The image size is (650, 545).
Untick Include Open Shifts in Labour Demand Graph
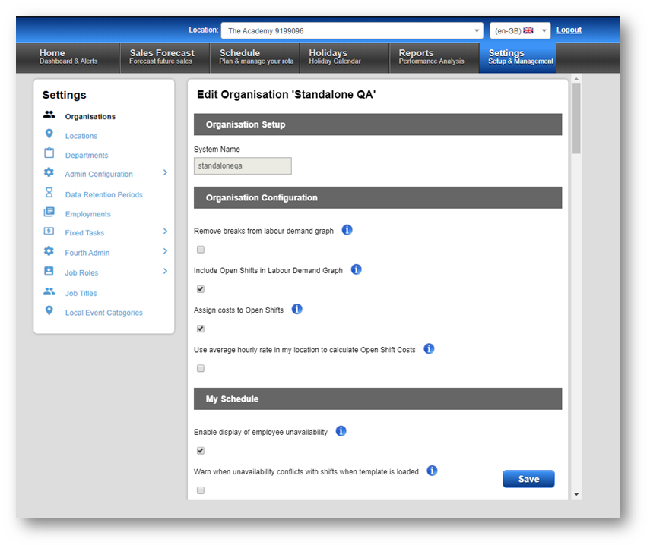point(201,289)
